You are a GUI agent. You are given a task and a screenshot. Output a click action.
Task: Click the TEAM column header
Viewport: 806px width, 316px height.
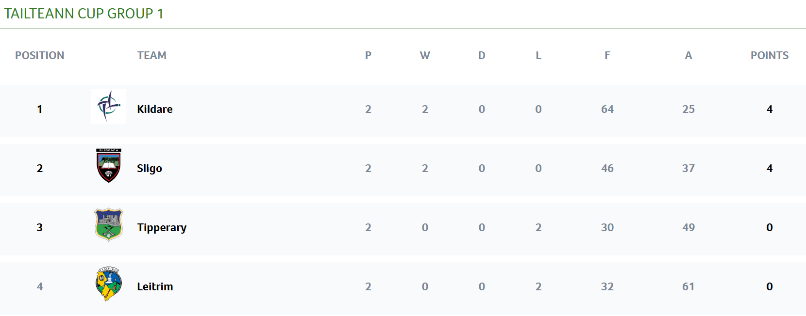click(151, 55)
